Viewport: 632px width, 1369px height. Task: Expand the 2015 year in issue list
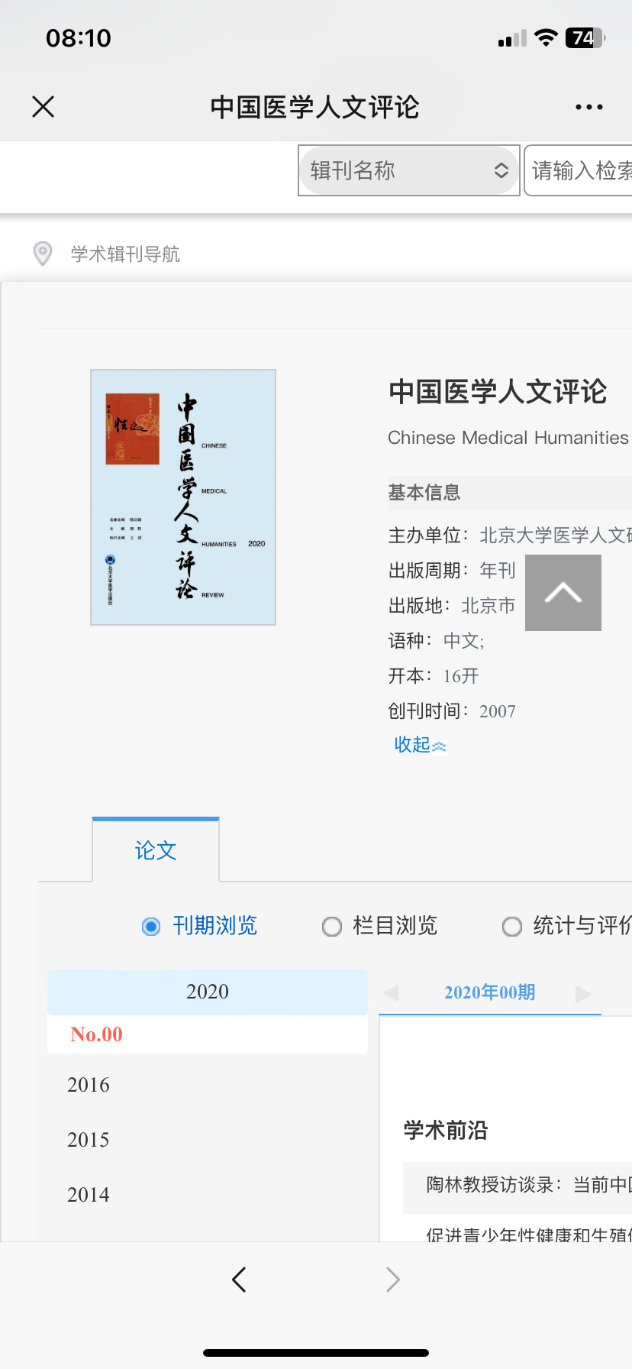[x=89, y=1140]
